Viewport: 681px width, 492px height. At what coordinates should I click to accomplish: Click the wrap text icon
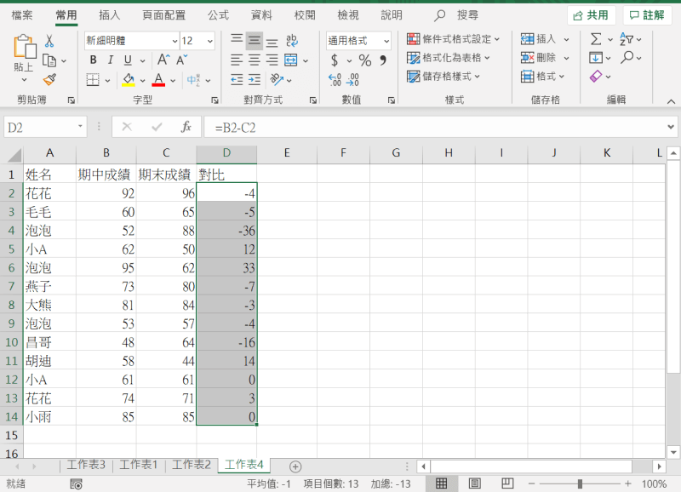[x=291, y=41]
